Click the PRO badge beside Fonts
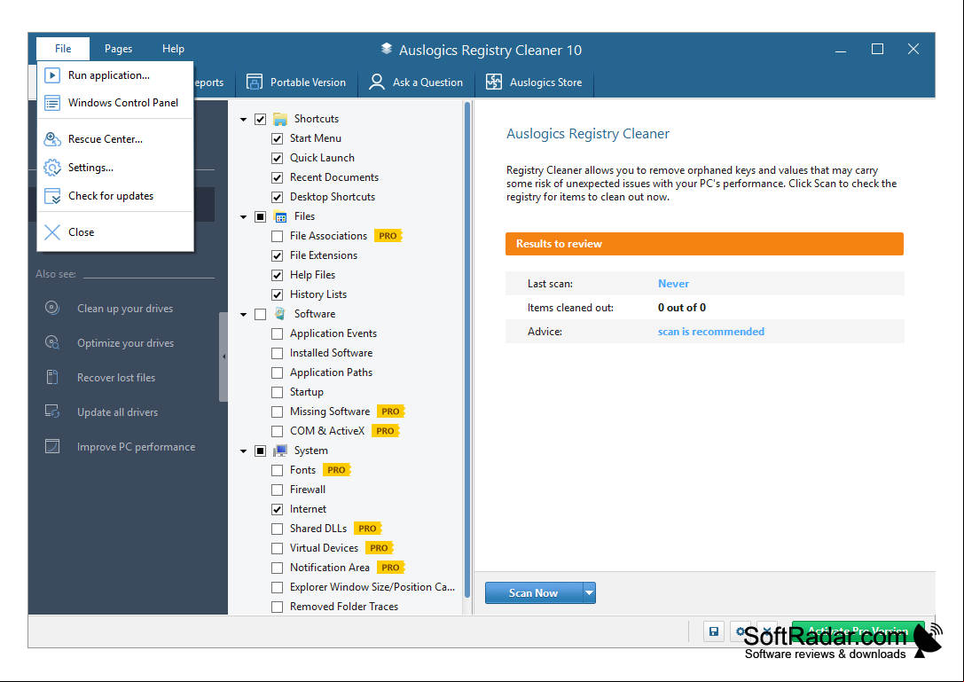 336,470
